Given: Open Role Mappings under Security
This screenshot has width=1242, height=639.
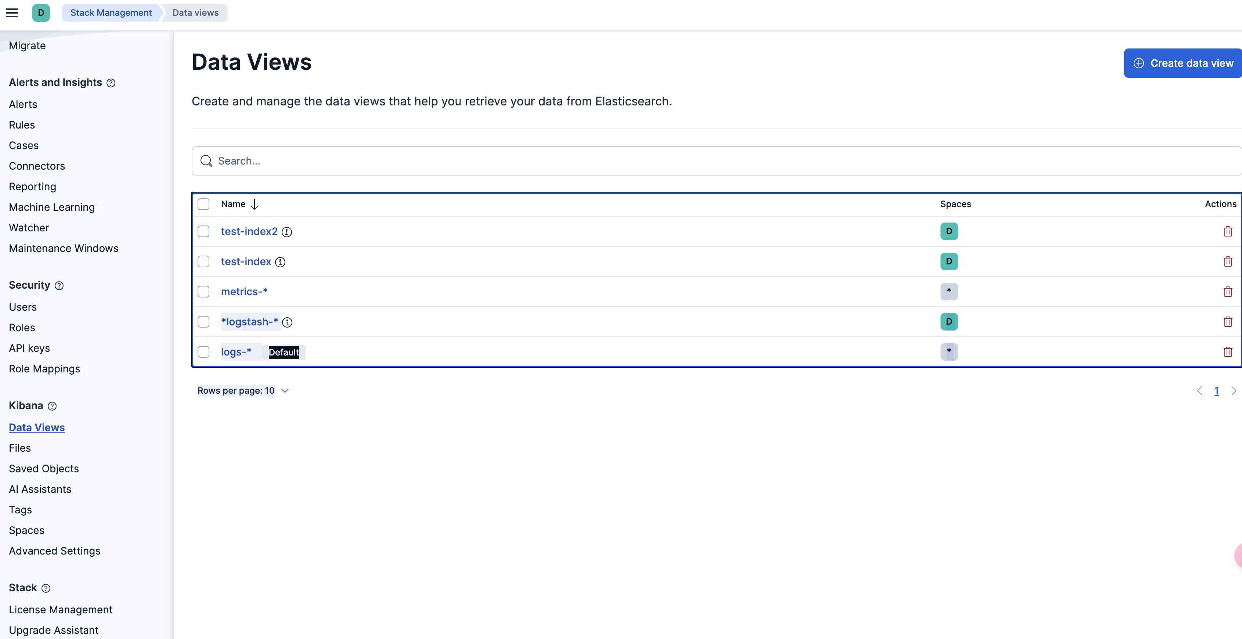Looking at the screenshot, I should (44, 369).
